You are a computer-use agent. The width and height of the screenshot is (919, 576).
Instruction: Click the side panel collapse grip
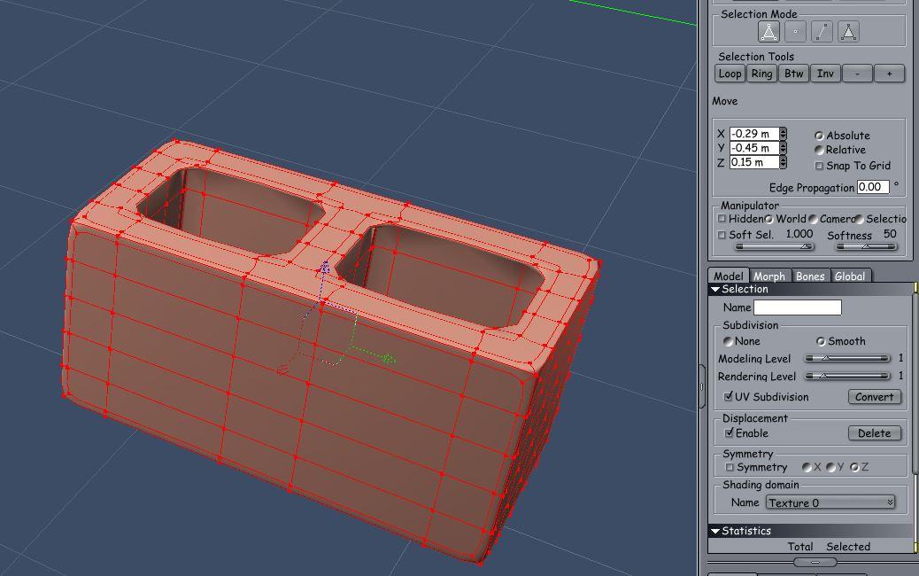coord(701,386)
